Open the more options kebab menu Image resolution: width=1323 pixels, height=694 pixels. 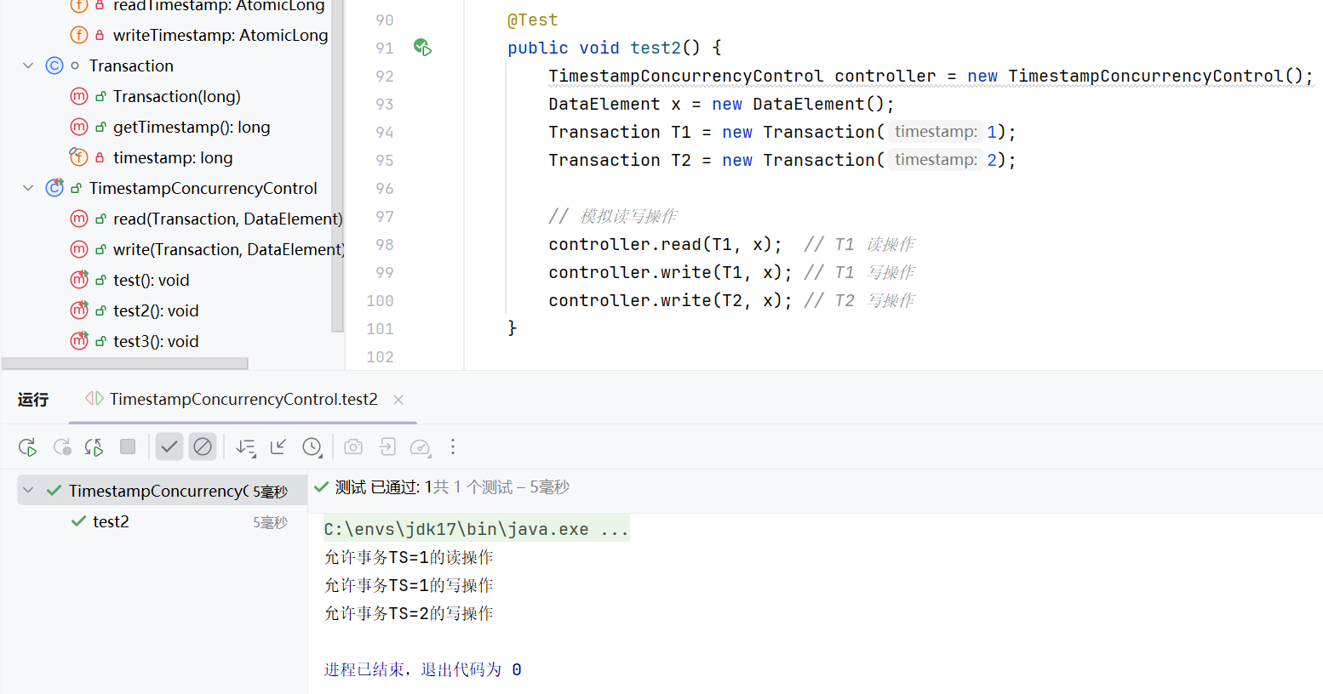(453, 447)
